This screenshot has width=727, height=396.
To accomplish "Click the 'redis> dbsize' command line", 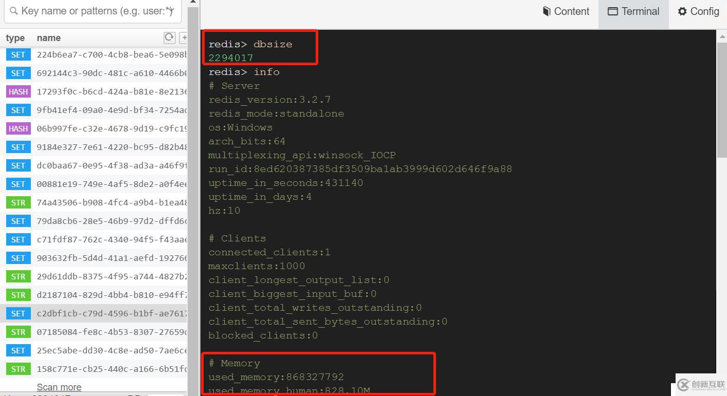I will tap(250, 44).
